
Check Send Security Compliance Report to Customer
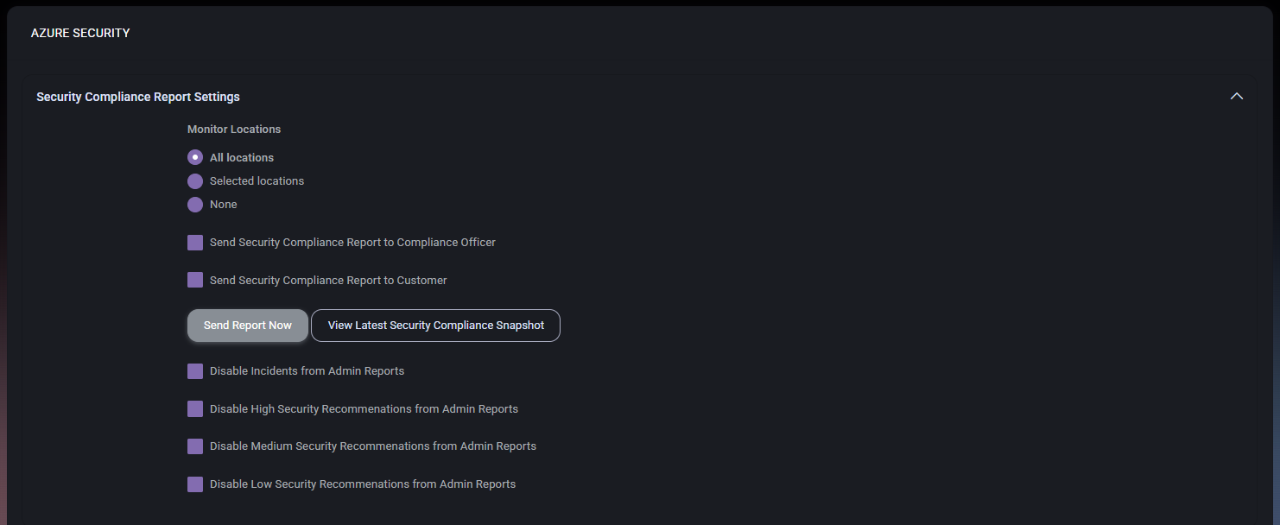[195, 280]
